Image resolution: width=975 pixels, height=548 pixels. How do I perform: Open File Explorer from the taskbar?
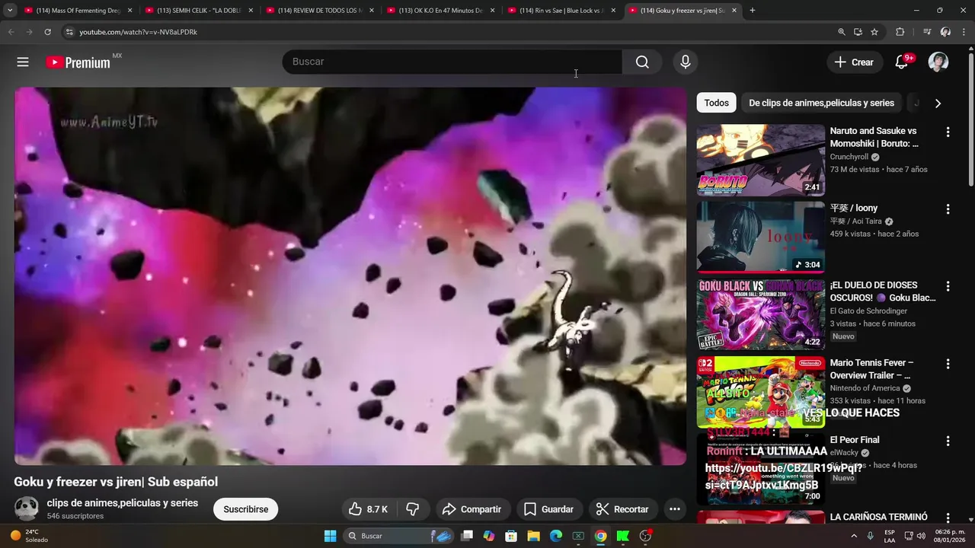pyautogui.click(x=533, y=536)
